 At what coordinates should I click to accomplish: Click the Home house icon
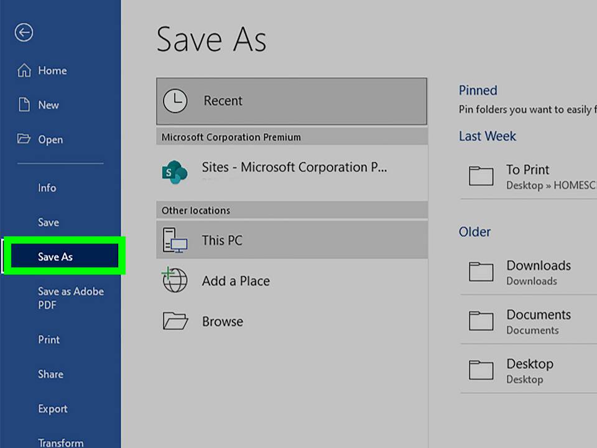tap(24, 70)
